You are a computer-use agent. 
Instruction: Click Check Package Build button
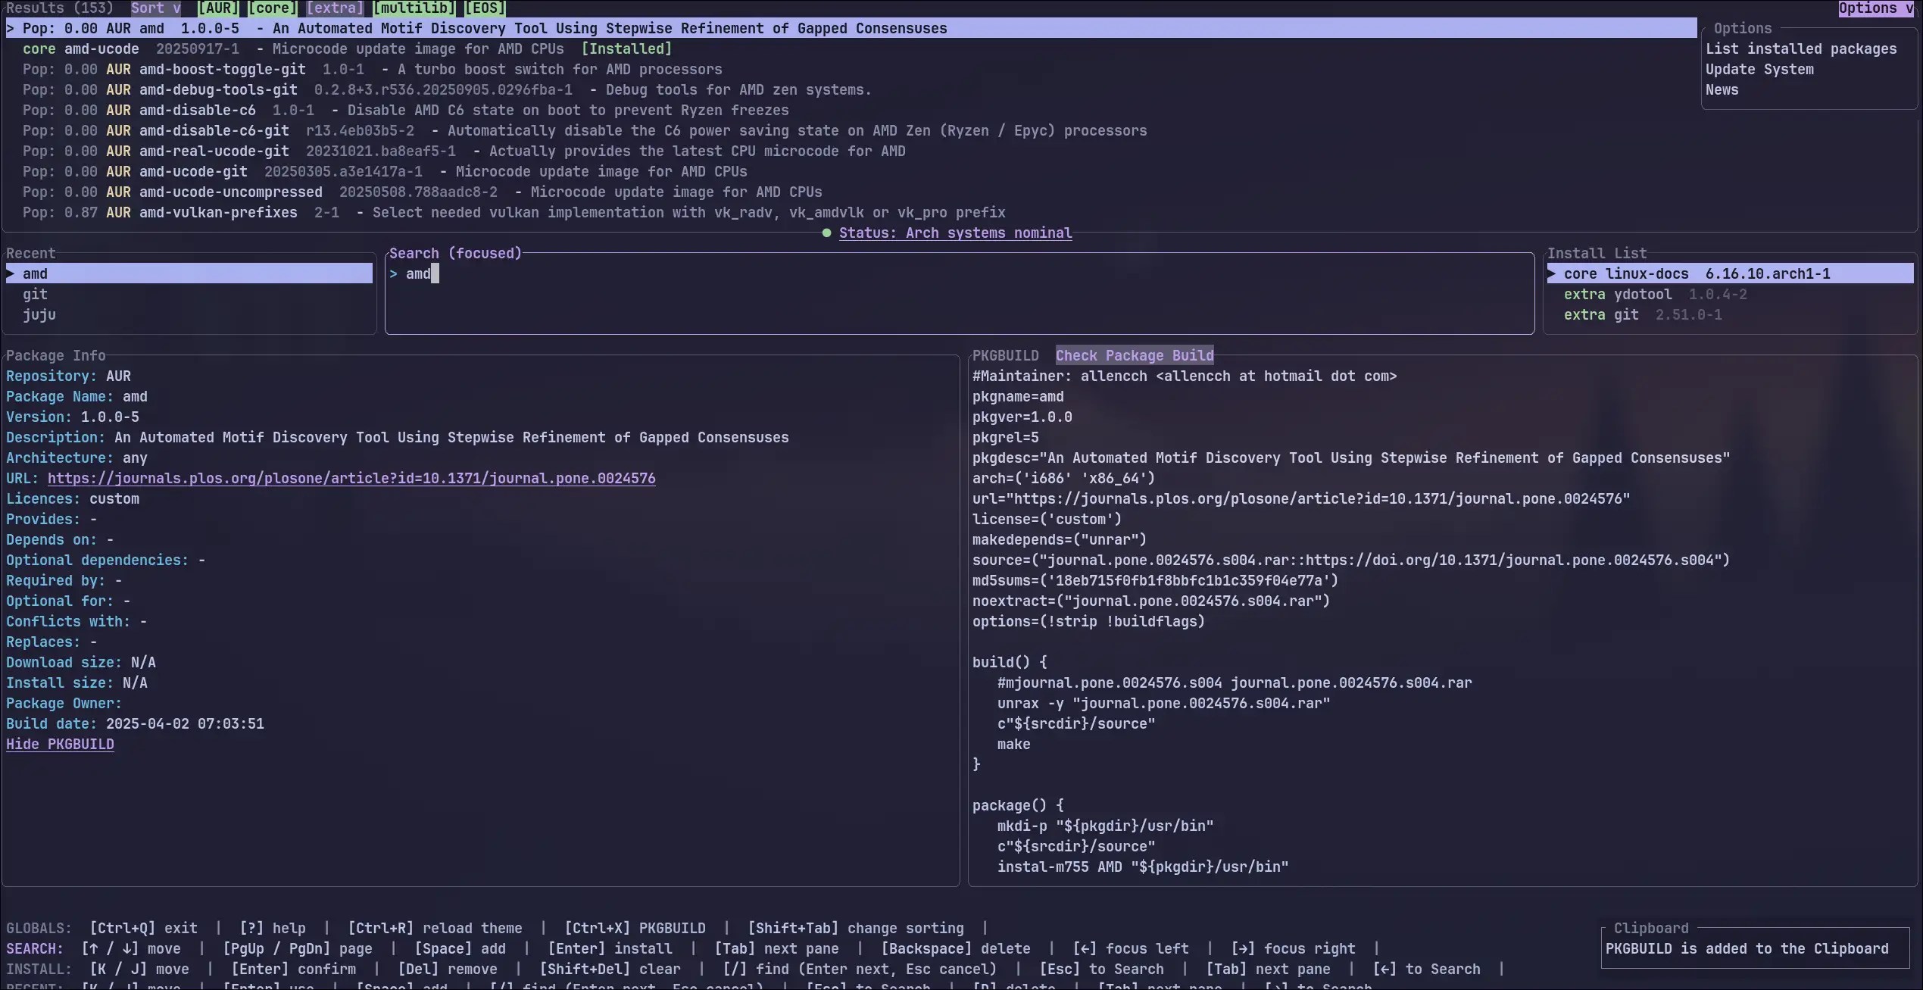point(1135,356)
